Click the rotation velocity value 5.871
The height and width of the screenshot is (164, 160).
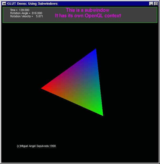coord(39,16)
